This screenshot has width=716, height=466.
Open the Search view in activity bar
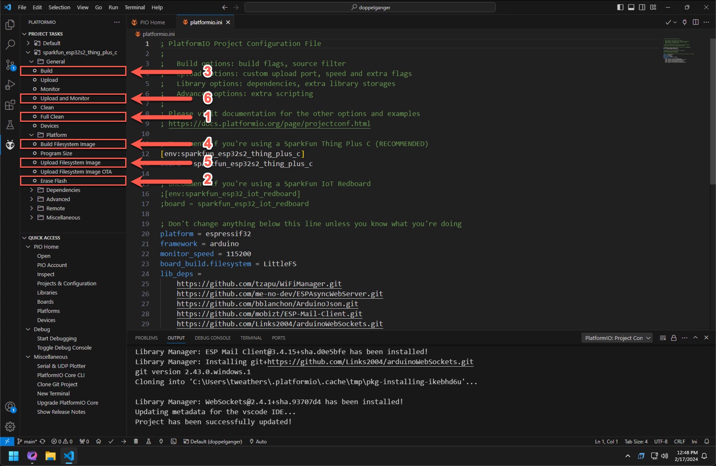(x=10, y=45)
